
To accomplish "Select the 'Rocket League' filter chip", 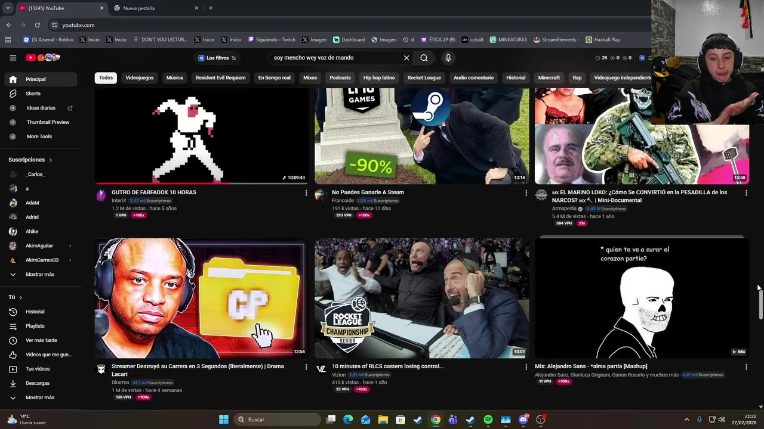I will tap(424, 77).
